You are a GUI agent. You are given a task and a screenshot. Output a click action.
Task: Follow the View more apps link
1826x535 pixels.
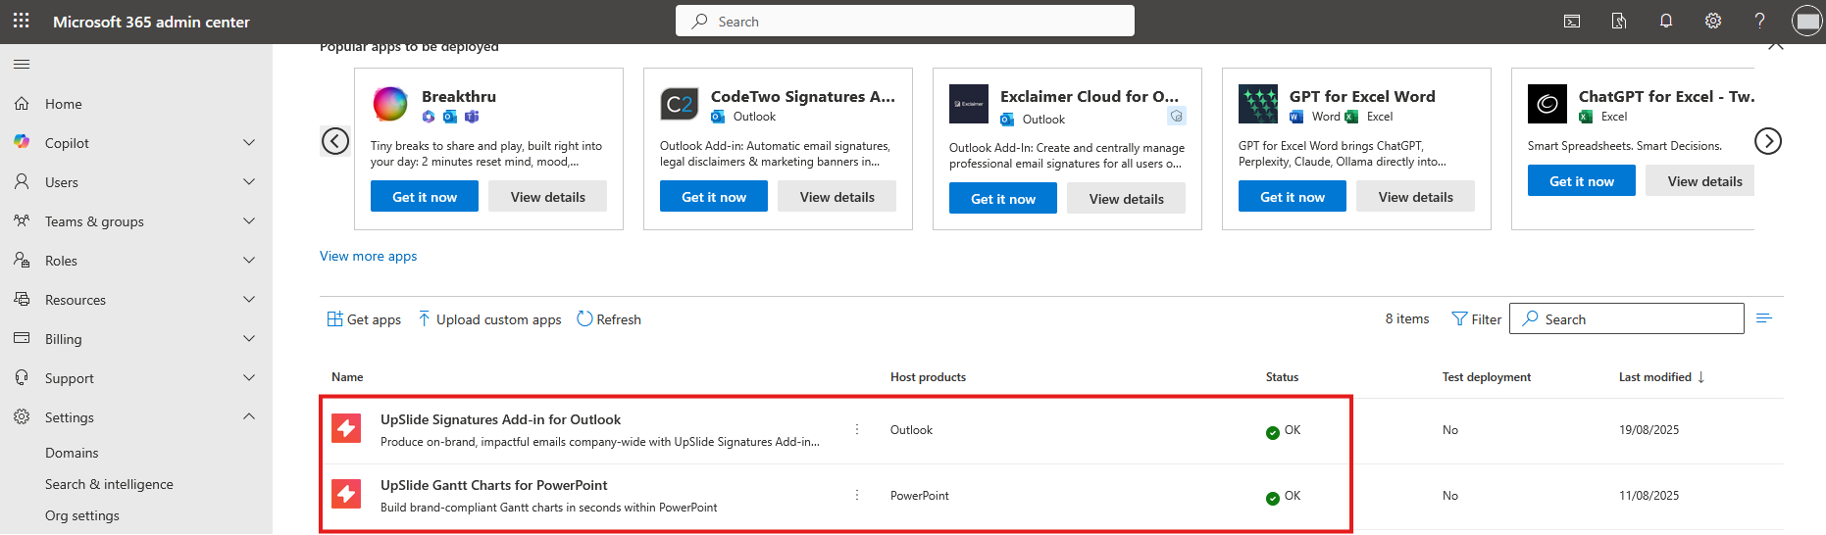coord(368,256)
